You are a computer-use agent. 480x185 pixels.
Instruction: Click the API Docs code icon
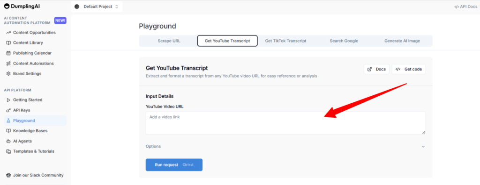click(457, 7)
